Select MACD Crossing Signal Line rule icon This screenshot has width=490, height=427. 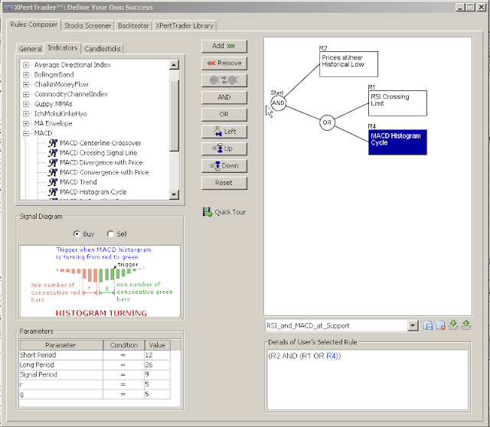click(x=53, y=153)
